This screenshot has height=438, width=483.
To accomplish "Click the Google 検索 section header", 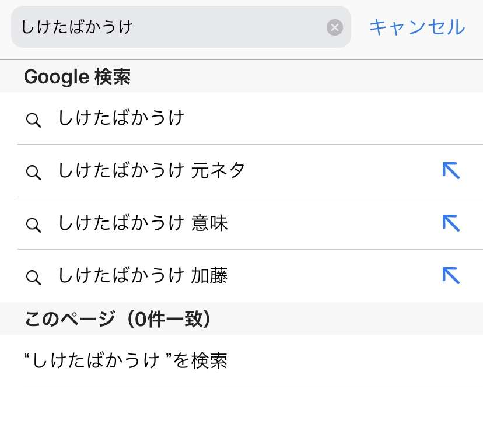I will pos(78,77).
